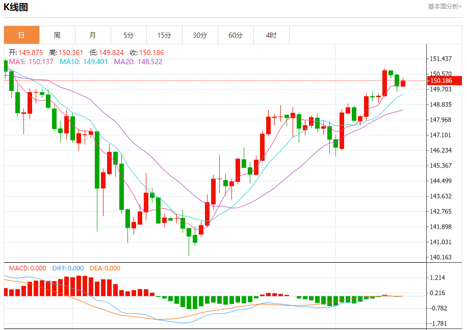Switch to the 周 weekly tab
467x330 pixels.
[57, 35]
